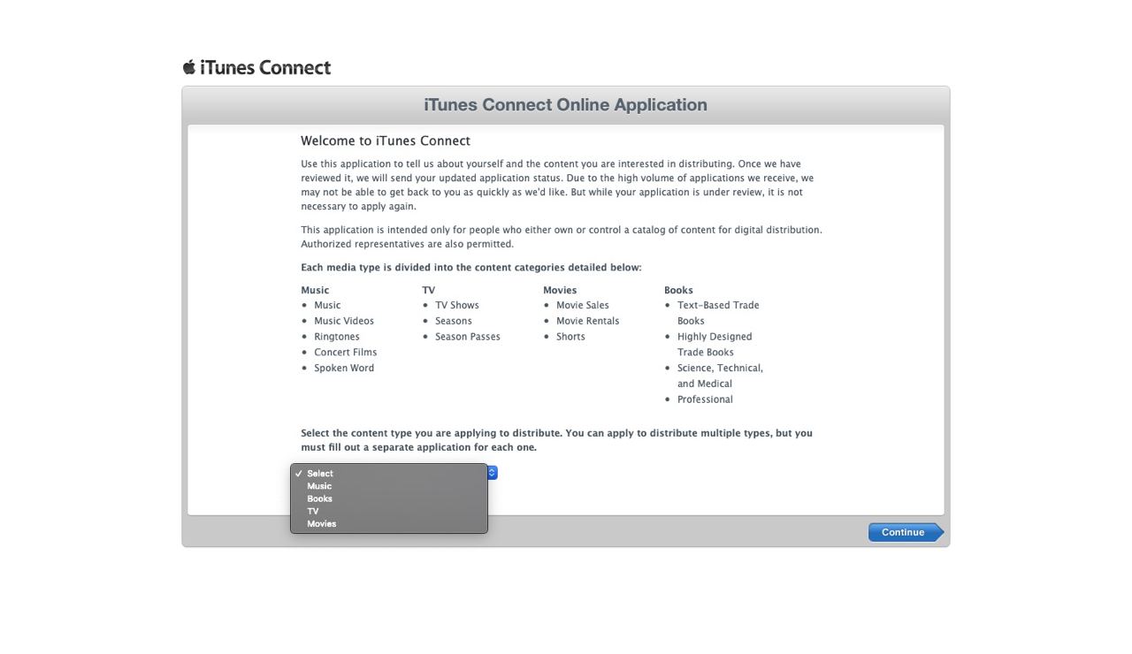Click 'Music Videos' list item
This screenshot has width=1132, height=654.
[x=344, y=321]
